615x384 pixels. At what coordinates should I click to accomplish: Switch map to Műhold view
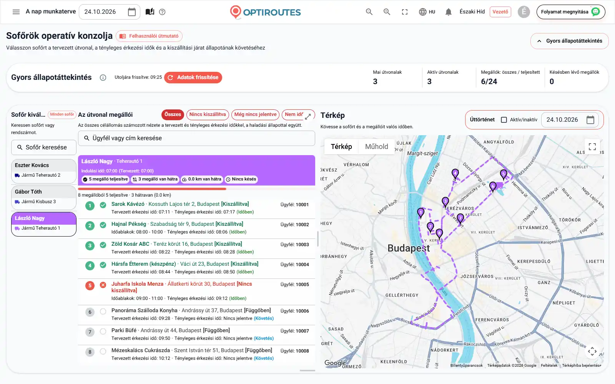(376, 147)
